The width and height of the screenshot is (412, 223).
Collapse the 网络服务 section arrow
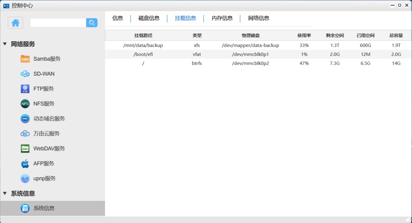coord(5,44)
